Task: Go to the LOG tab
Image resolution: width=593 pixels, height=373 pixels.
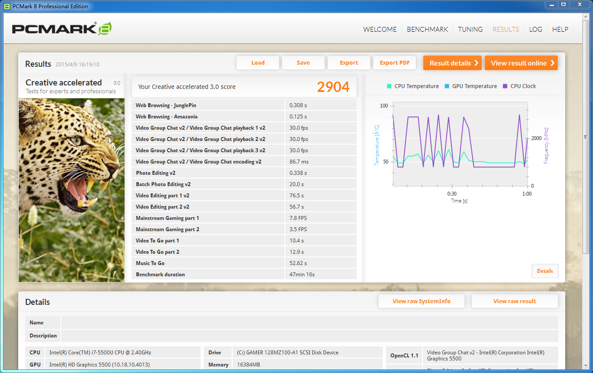Action: point(536,29)
